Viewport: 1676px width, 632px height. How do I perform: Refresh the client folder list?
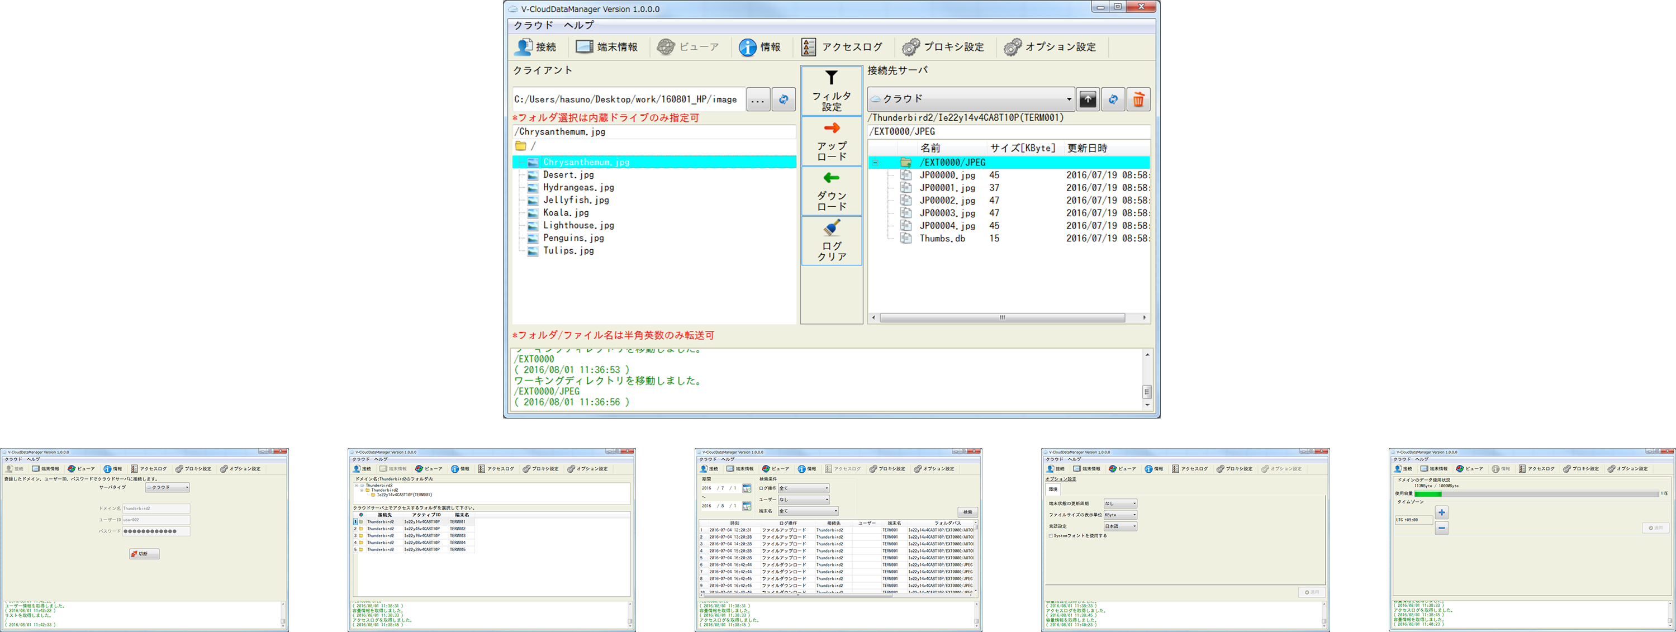(784, 99)
